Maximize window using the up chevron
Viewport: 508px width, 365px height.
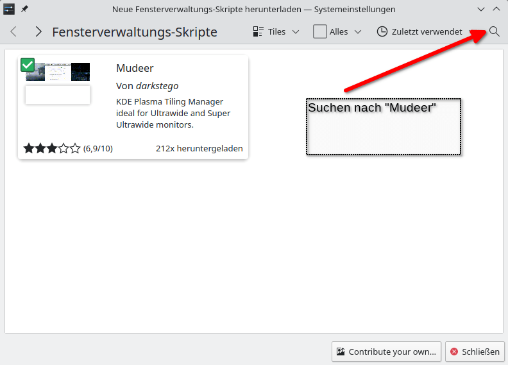click(x=496, y=9)
